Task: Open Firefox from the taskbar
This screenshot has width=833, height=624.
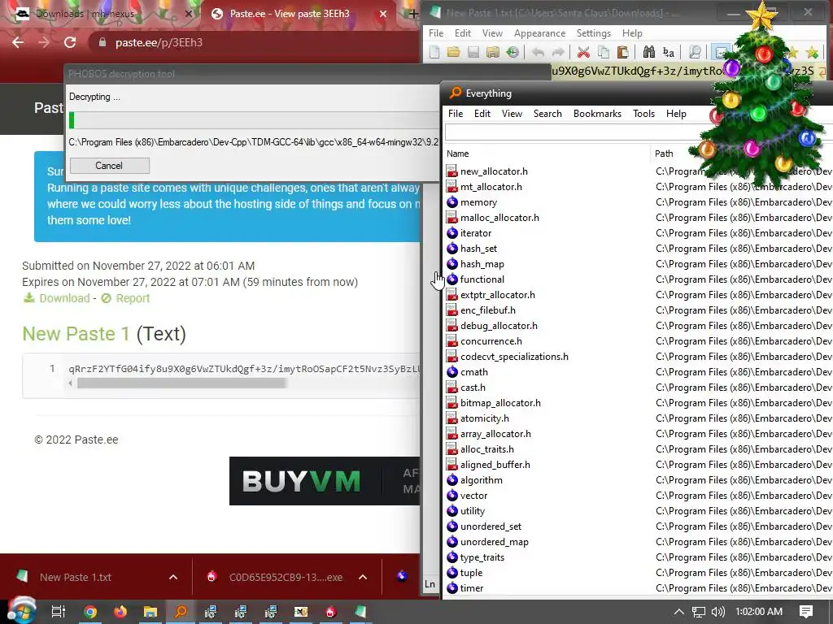Action: tap(120, 612)
